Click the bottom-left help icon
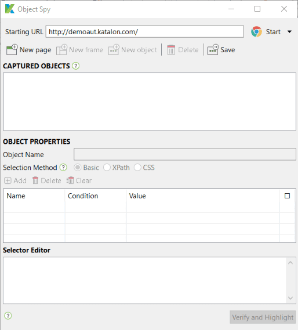 (x=8, y=316)
